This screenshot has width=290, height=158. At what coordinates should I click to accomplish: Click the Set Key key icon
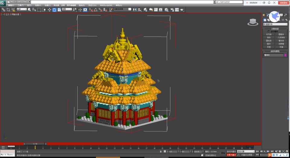223,153
